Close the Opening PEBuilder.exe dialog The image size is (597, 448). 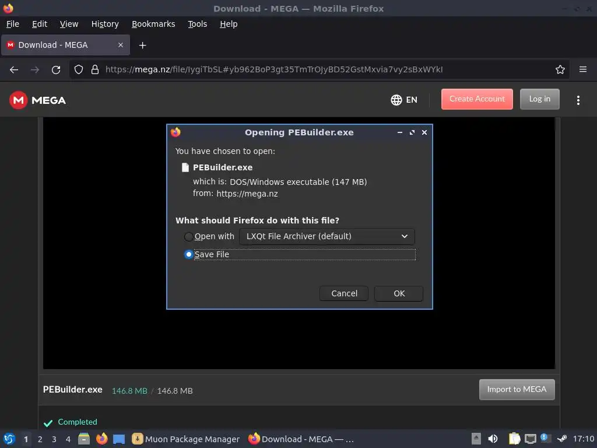click(424, 132)
